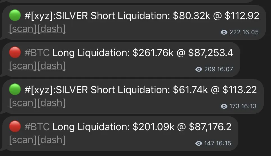The height and width of the screenshot is (156, 271).
Task: Open [dash] link under the $80.32k SILVER liquidation
Action: coord(52,29)
